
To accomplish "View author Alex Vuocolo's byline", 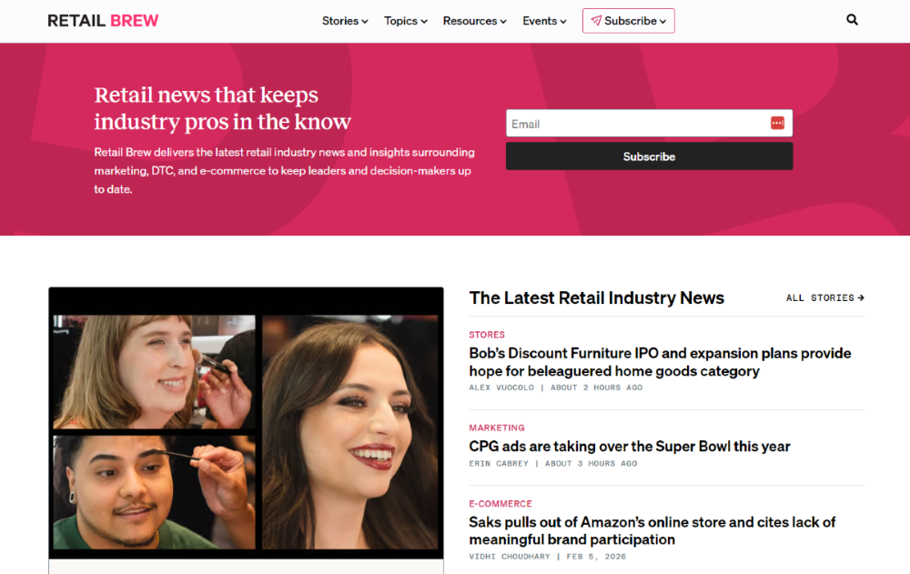I will point(501,388).
